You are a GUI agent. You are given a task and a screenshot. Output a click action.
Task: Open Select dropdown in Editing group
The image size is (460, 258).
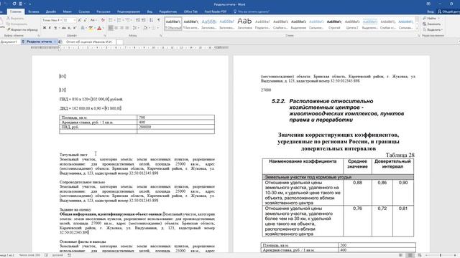click(433, 29)
